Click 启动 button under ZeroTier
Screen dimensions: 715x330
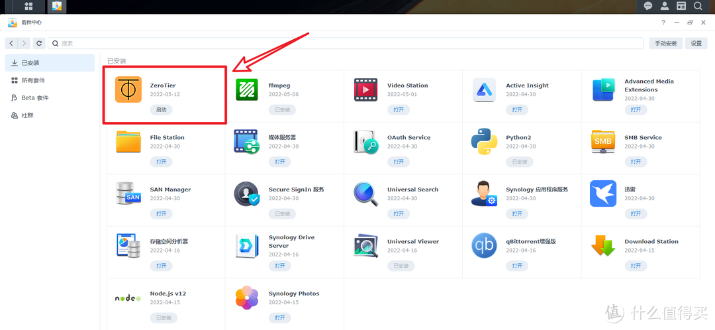pyautogui.click(x=162, y=110)
